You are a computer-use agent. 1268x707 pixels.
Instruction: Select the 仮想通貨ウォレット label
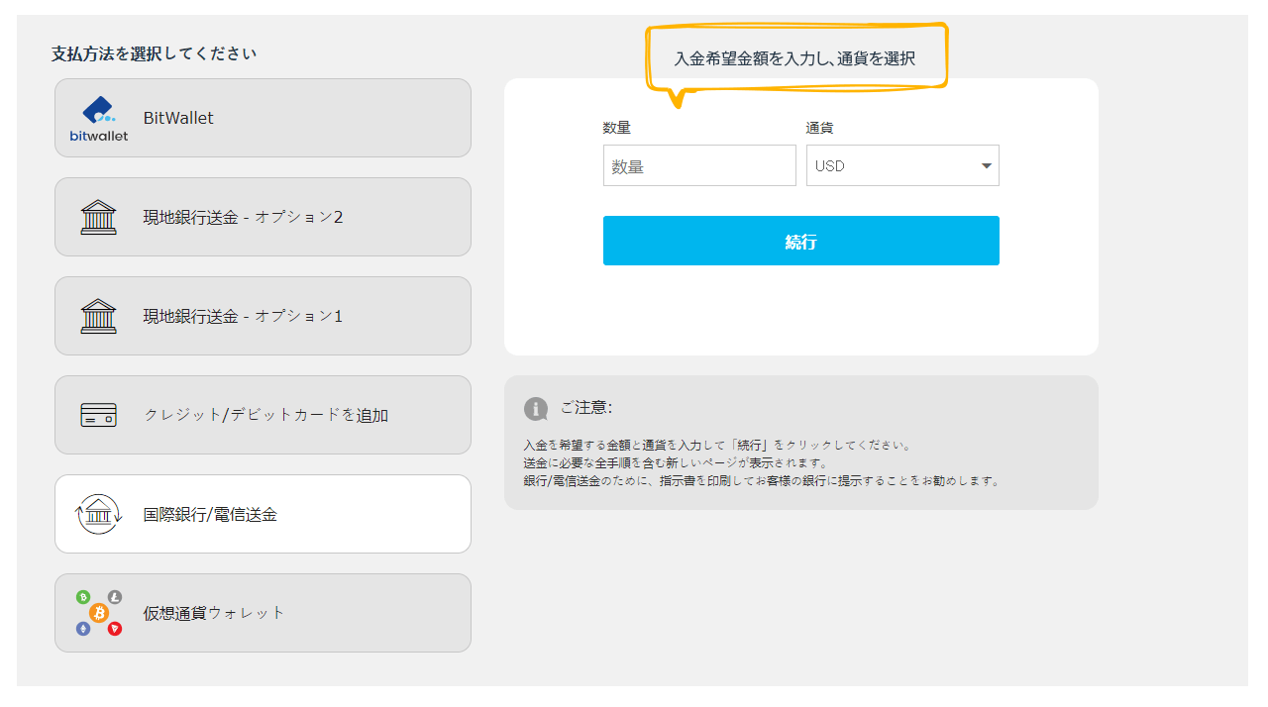214,613
